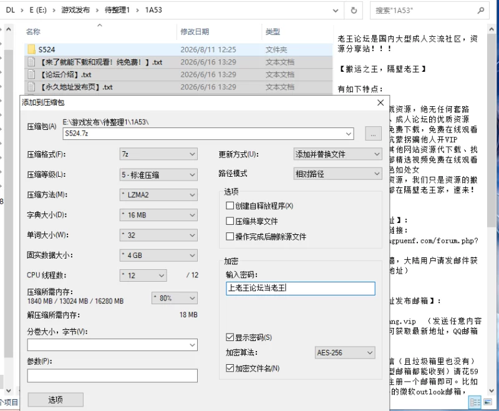Sort by 类型 column header
Image resolution: width=499 pixels, height=411 pixels.
click(x=273, y=31)
